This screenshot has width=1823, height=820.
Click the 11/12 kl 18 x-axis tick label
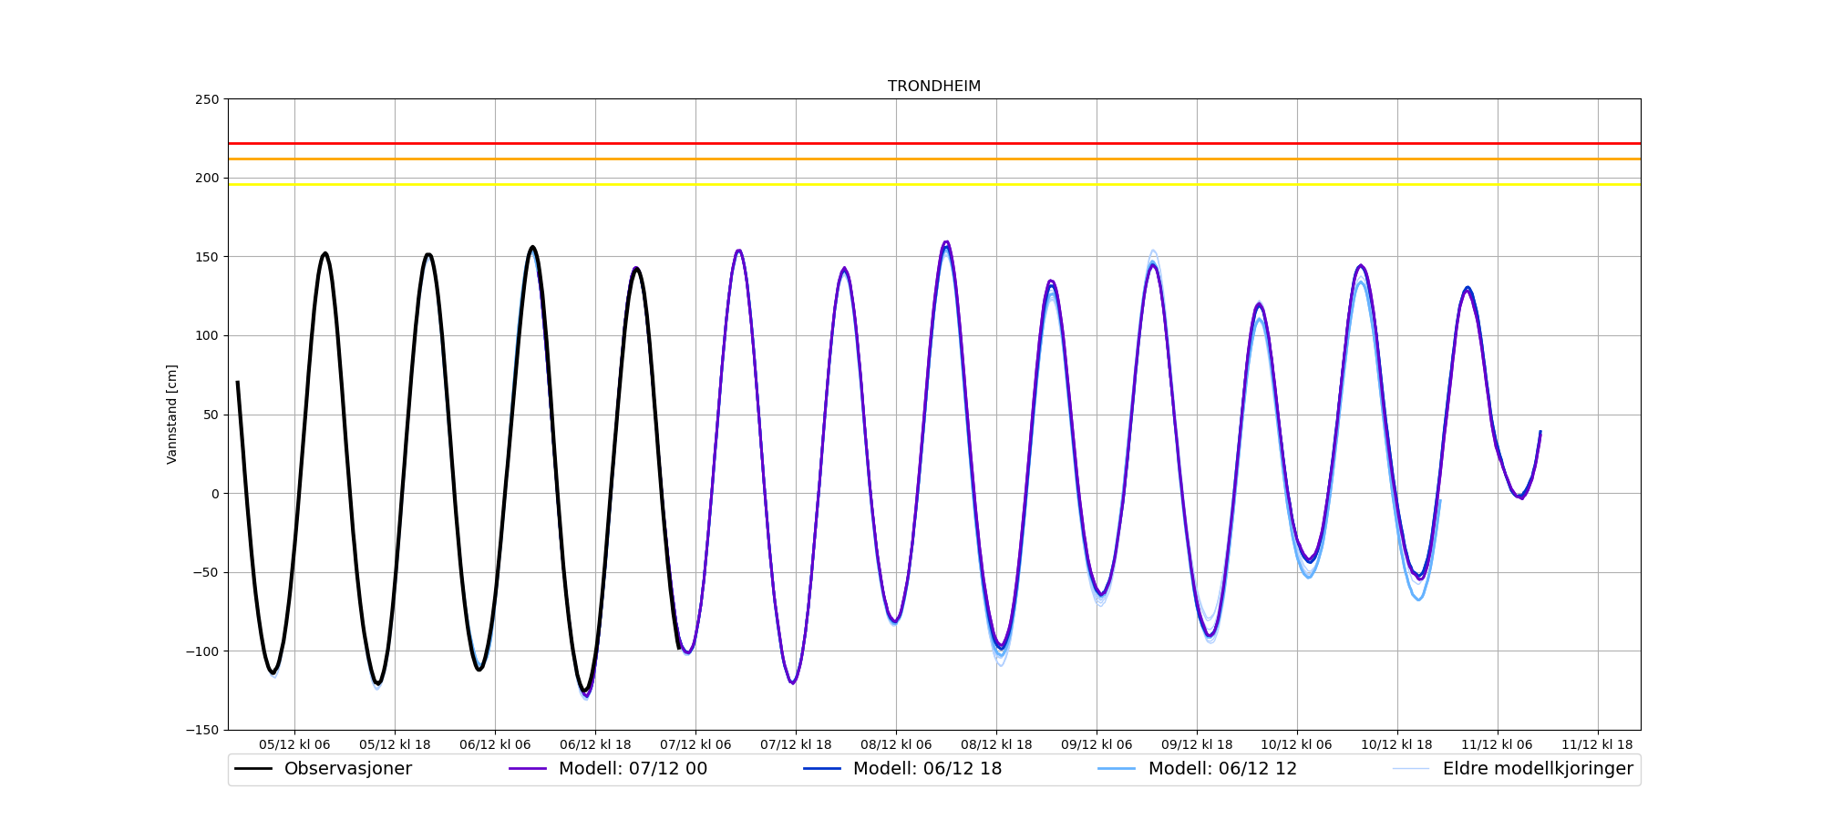1597,744
